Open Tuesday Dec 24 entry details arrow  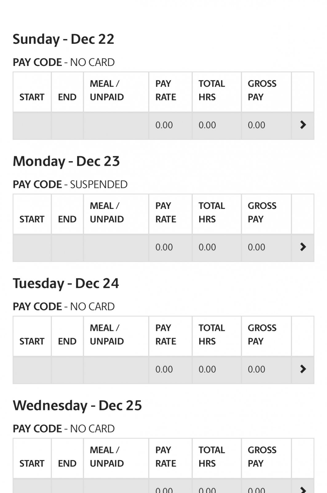303,369
